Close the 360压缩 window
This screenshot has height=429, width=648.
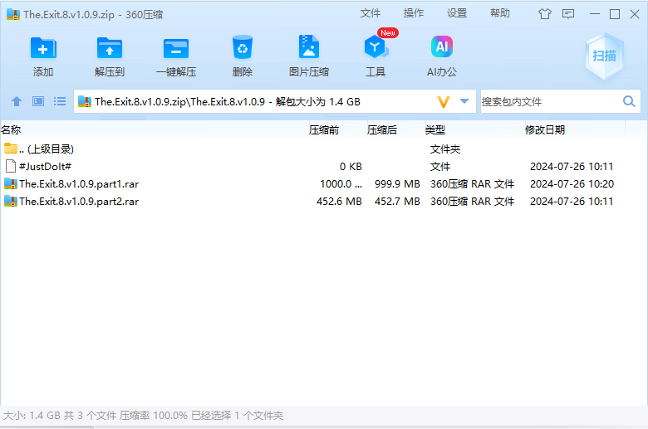pos(635,14)
